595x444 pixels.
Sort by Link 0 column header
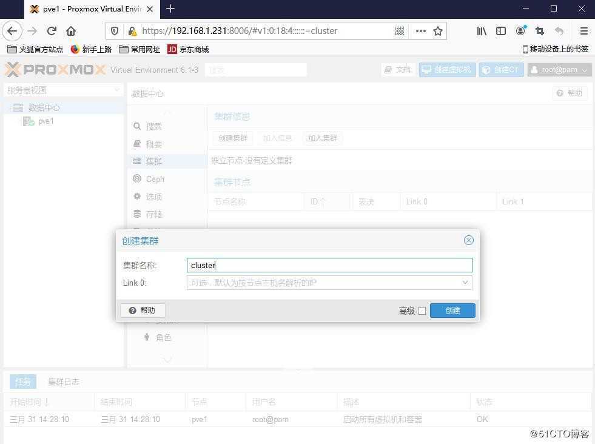pyautogui.click(x=448, y=201)
